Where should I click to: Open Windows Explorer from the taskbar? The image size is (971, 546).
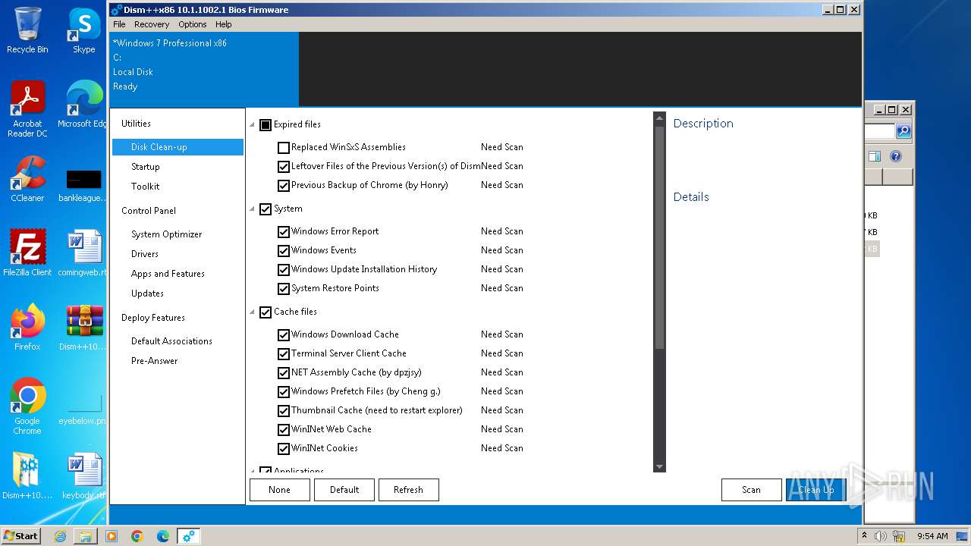click(x=86, y=536)
